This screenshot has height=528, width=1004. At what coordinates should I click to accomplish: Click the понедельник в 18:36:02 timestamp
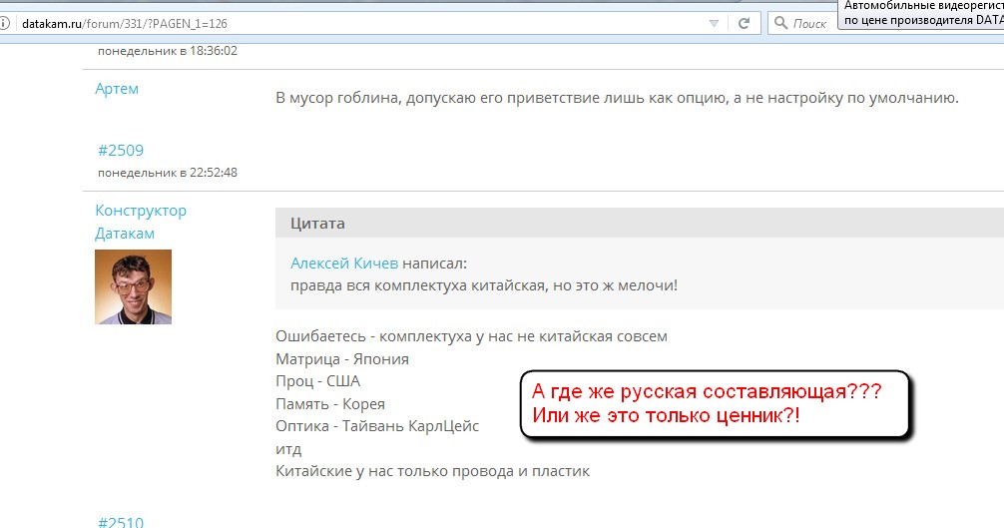(x=168, y=51)
